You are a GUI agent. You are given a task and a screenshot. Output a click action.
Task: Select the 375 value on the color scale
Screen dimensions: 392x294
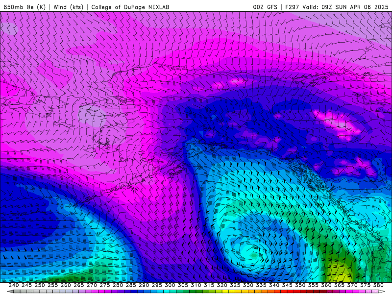point(365,285)
